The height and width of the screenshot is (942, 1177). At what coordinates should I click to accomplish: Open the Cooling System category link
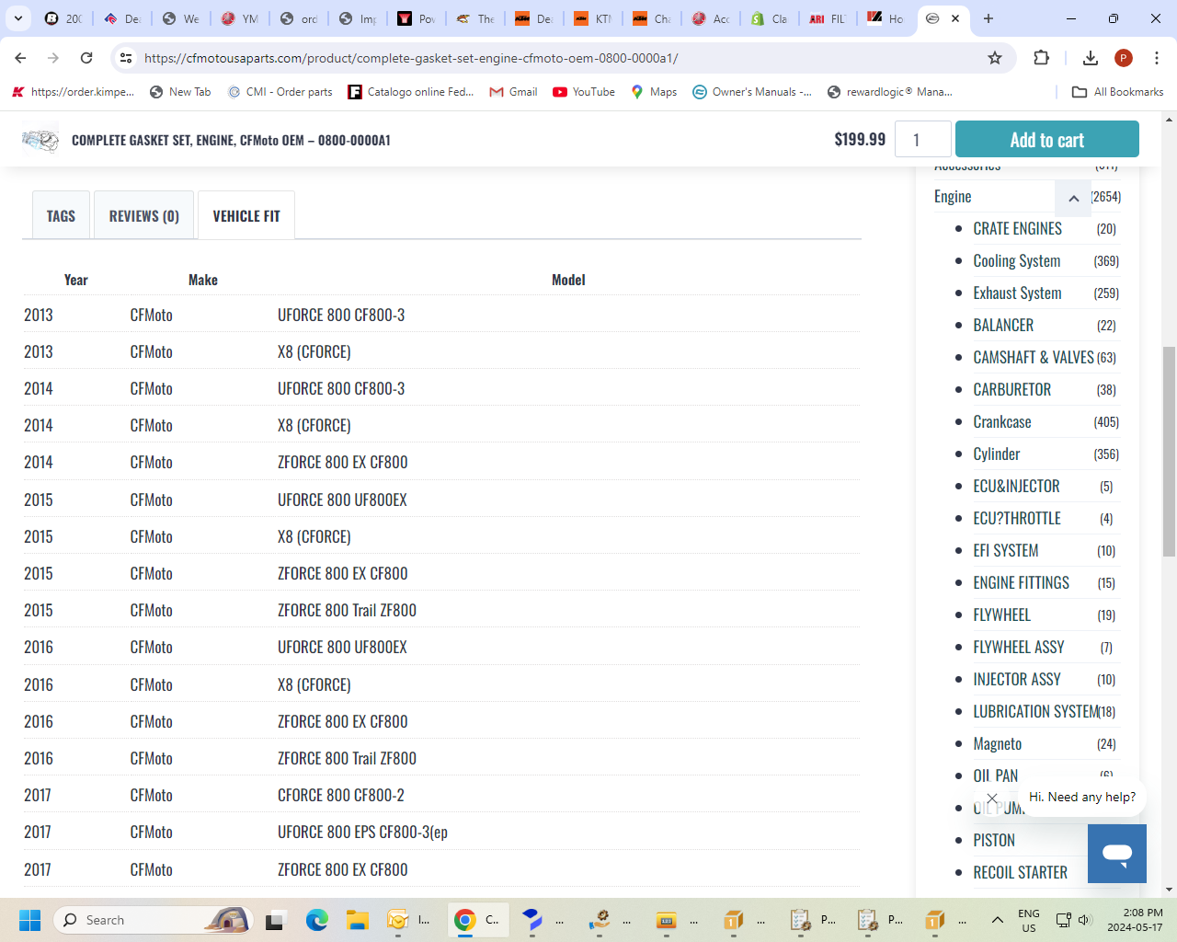coord(1016,261)
